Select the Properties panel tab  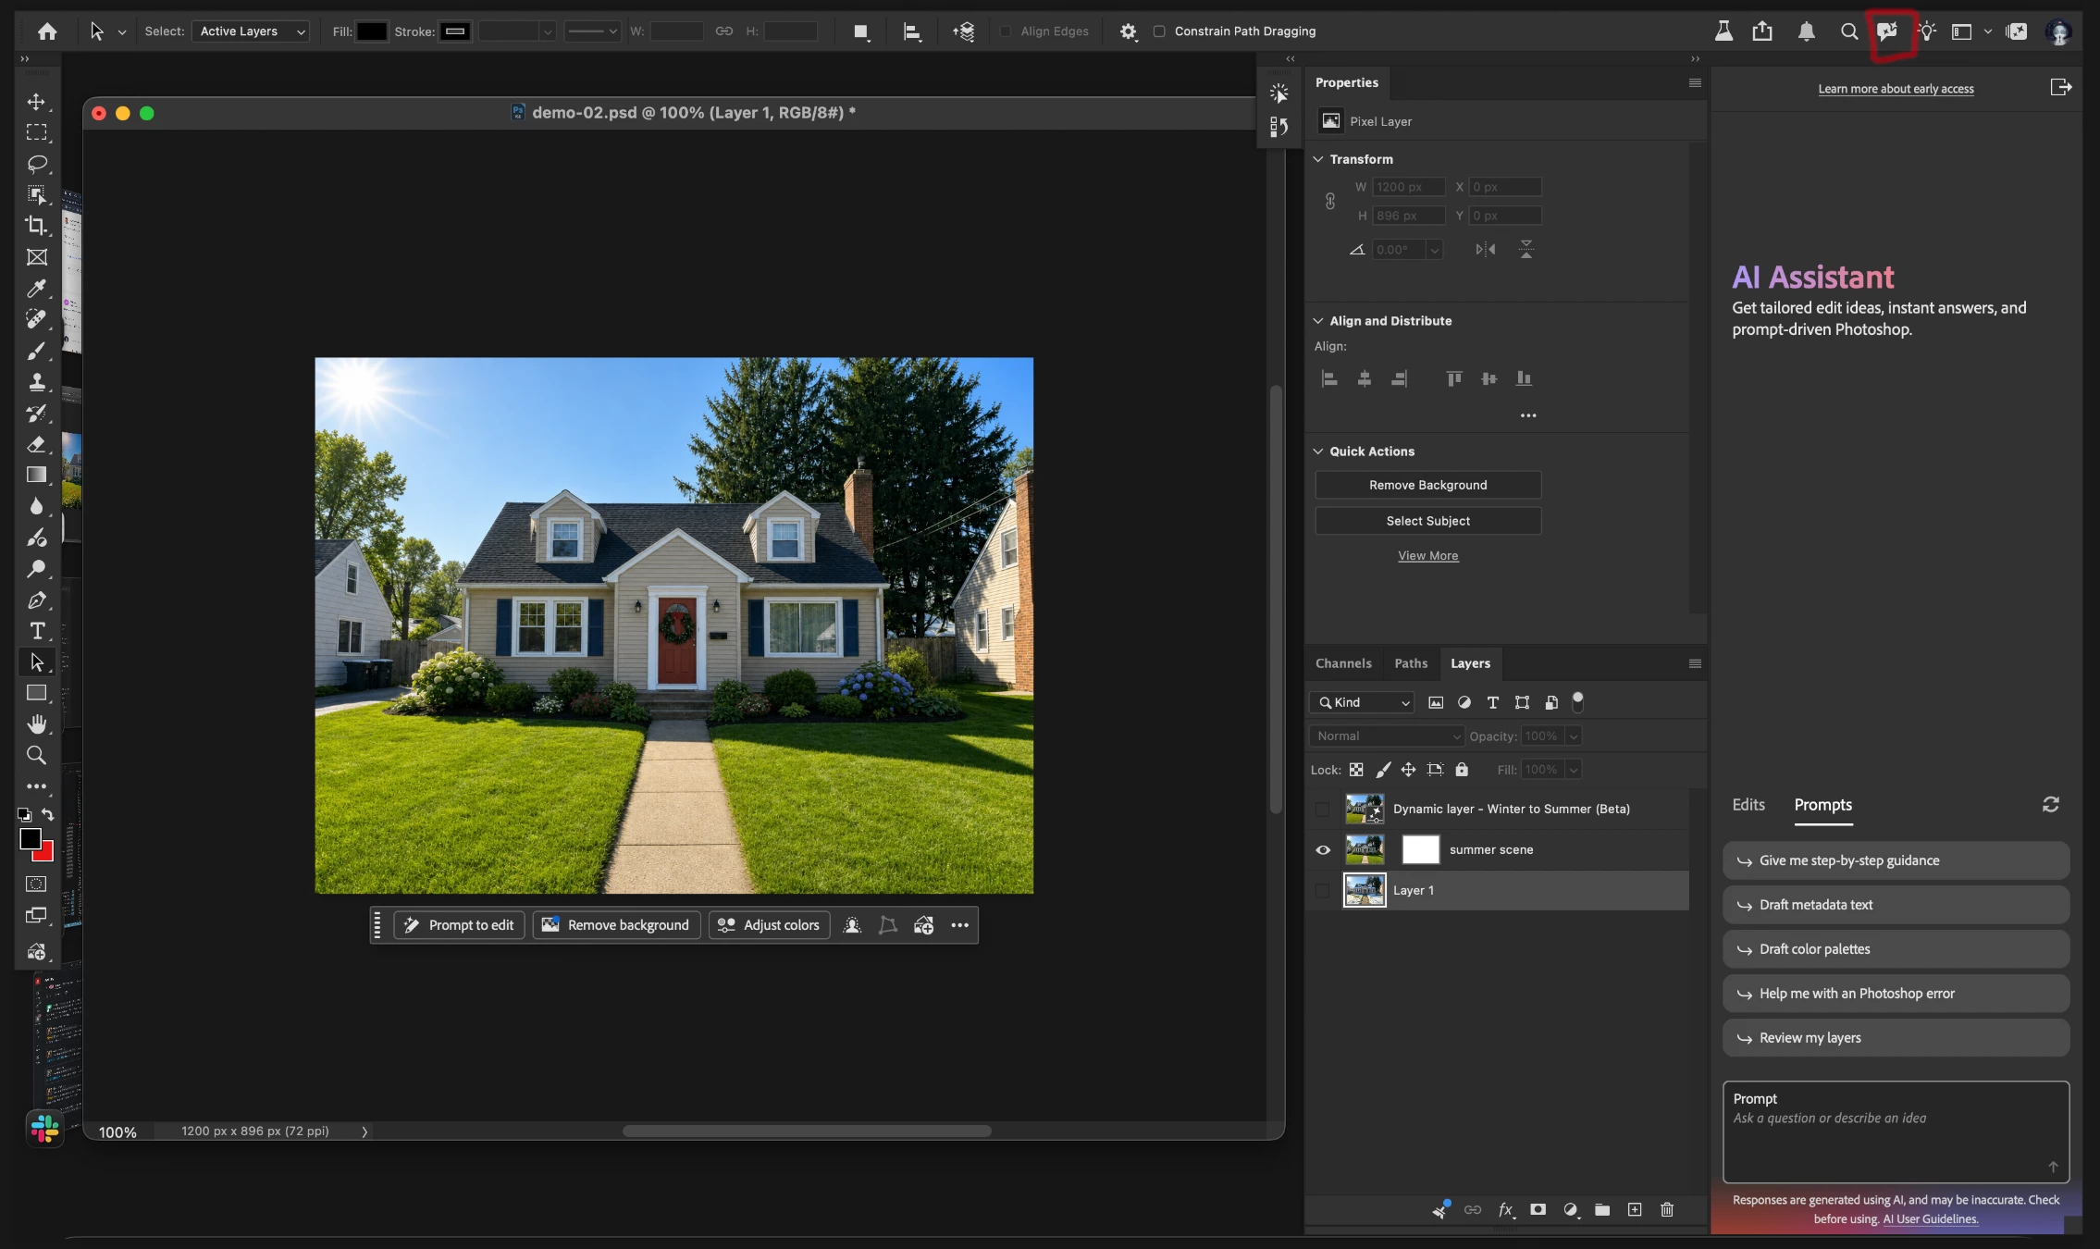1346,82
